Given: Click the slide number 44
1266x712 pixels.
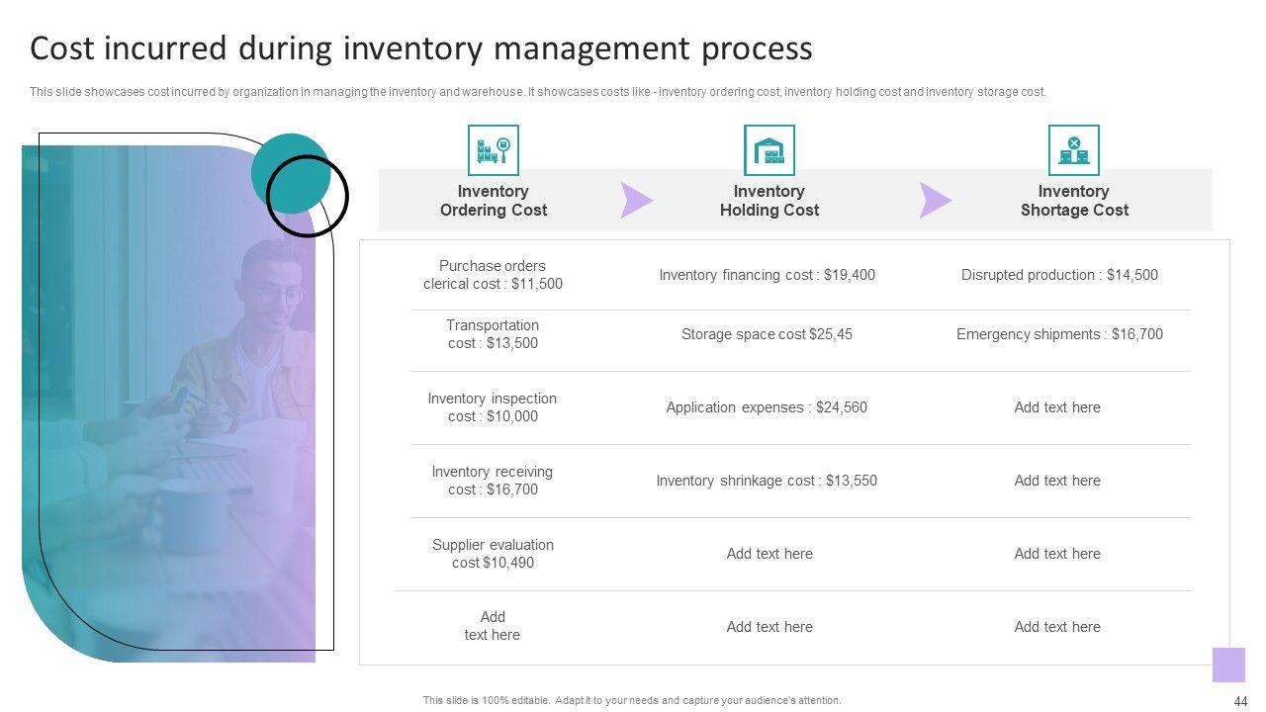Looking at the screenshot, I should pyautogui.click(x=1241, y=701).
